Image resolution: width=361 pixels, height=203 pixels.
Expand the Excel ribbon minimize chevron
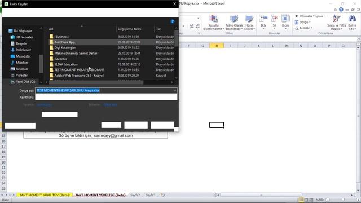(x=335, y=10)
